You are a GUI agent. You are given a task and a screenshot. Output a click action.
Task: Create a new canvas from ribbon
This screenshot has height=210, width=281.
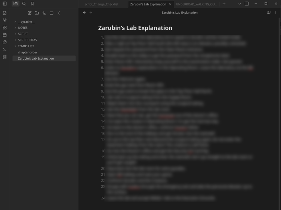pyautogui.click(x=5, y=28)
